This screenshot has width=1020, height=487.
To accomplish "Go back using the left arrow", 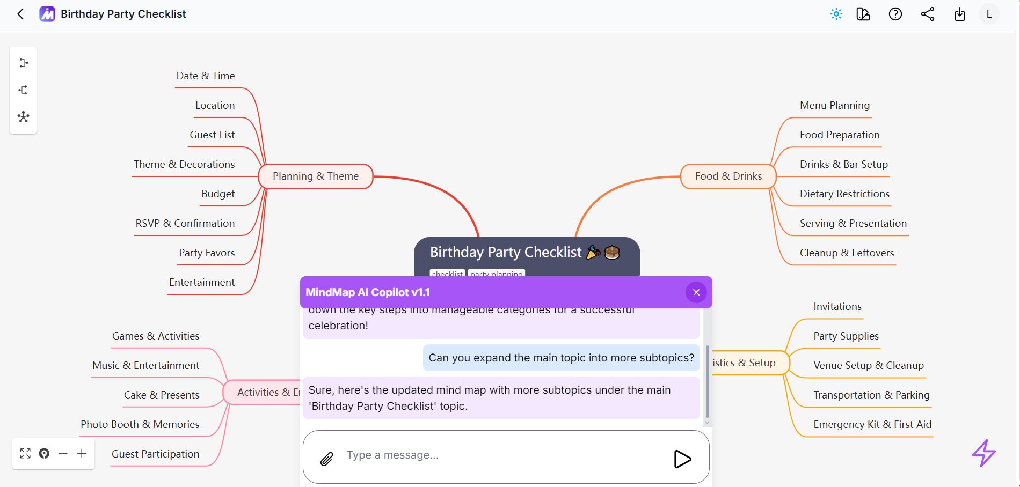I will (20, 14).
